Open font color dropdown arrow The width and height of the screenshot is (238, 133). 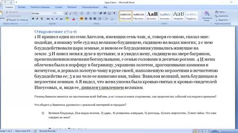[x=76, y=19]
